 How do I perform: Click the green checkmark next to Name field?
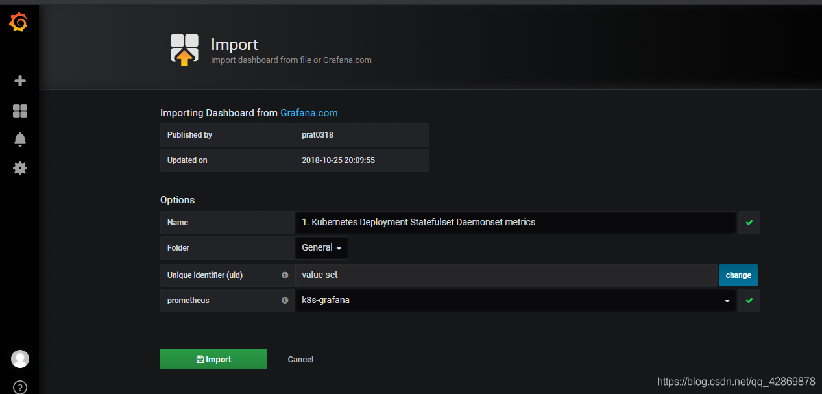pos(749,223)
